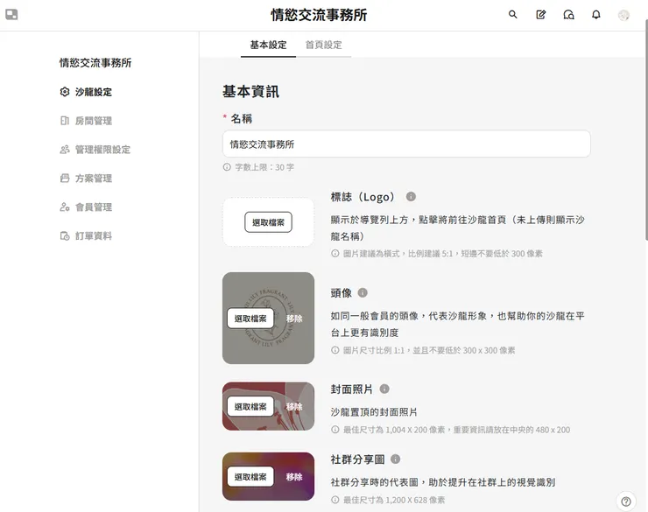The width and height of the screenshot is (648, 512).
Task: Click the top-left layout panel icon
Action: [x=11, y=15]
